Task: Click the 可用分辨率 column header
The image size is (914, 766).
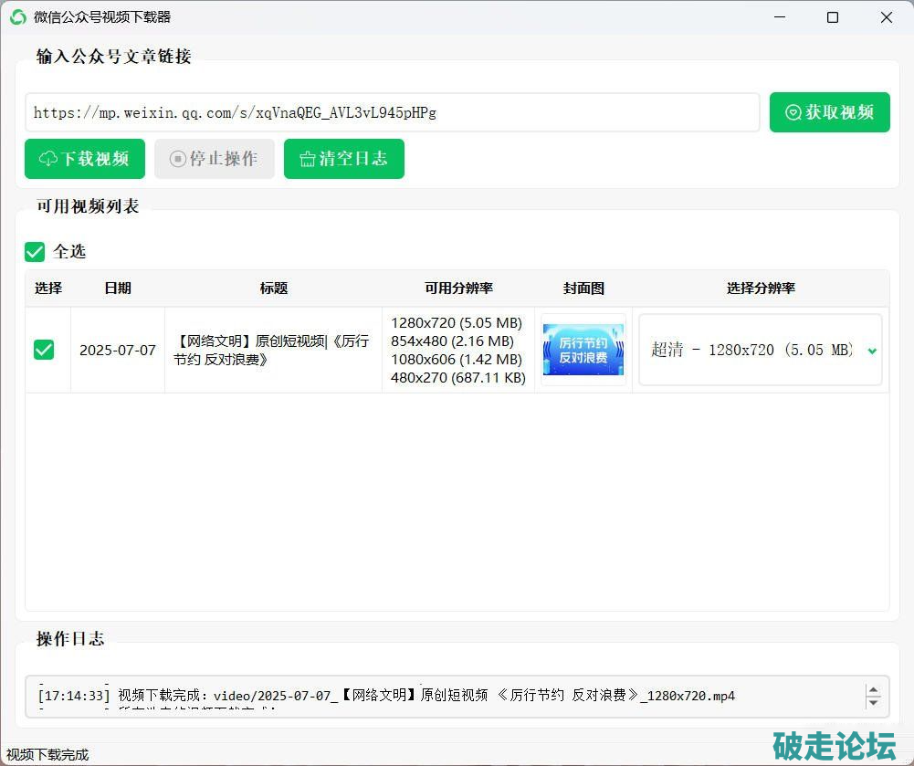Action: (x=458, y=288)
